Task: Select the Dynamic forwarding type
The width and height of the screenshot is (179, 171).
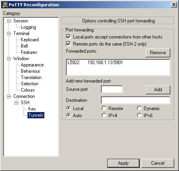Action: point(139,108)
